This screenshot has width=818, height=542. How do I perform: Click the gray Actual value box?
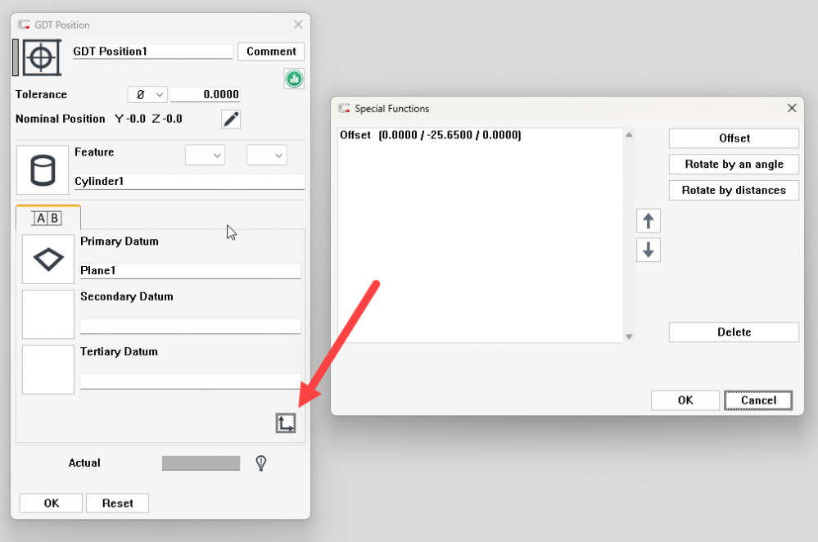click(x=201, y=463)
